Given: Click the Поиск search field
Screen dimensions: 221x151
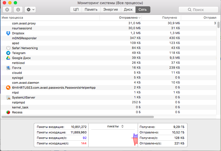Looking at the screenshot, I should (x=198, y=10).
